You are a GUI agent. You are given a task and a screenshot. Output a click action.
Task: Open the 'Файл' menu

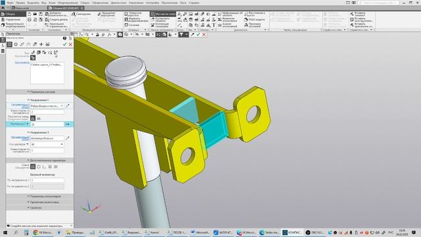pos(11,3)
